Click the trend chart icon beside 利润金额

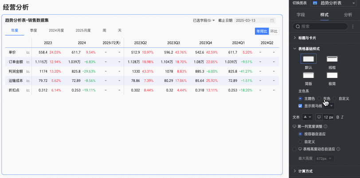(x=28, y=71)
